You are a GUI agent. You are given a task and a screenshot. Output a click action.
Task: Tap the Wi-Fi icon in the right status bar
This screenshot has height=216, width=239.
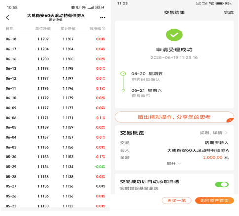[211, 3]
